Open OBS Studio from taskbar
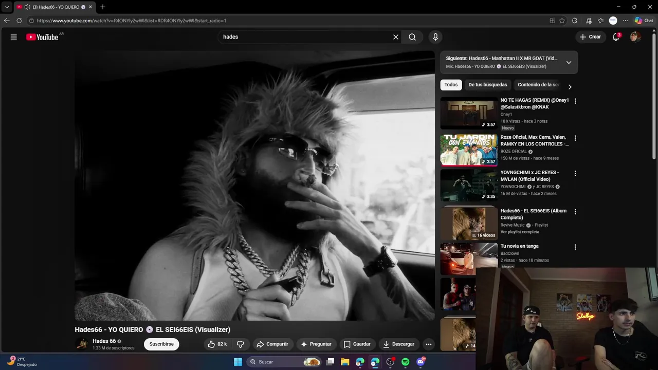Image resolution: width=658 pixels, height=370 pixels. [x=390, y=362]
